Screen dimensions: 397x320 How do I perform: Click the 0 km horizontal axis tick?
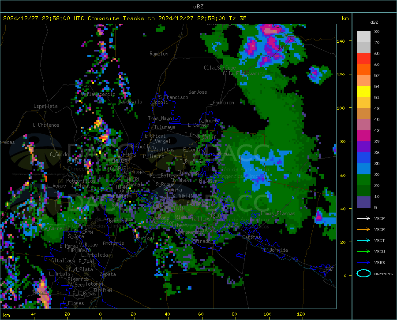(x=101, y=314)
